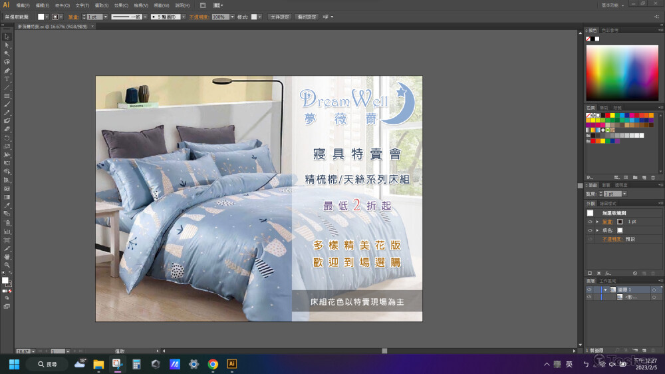Select the Hand tool
This screenshot has width=665, height=374.
click(x=7, y=256)
